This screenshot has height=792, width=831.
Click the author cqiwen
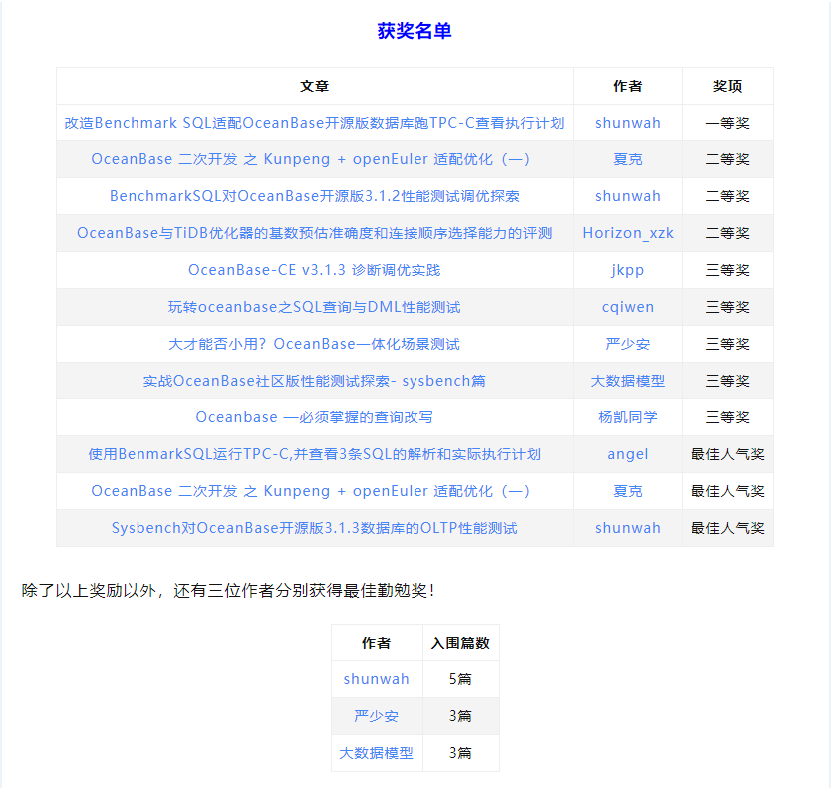tap(628, 307)
